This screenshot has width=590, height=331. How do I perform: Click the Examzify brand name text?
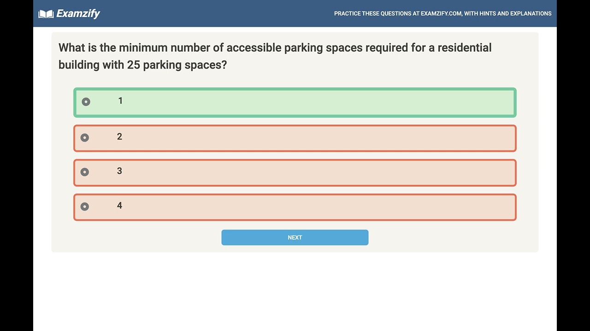point(78,14)
